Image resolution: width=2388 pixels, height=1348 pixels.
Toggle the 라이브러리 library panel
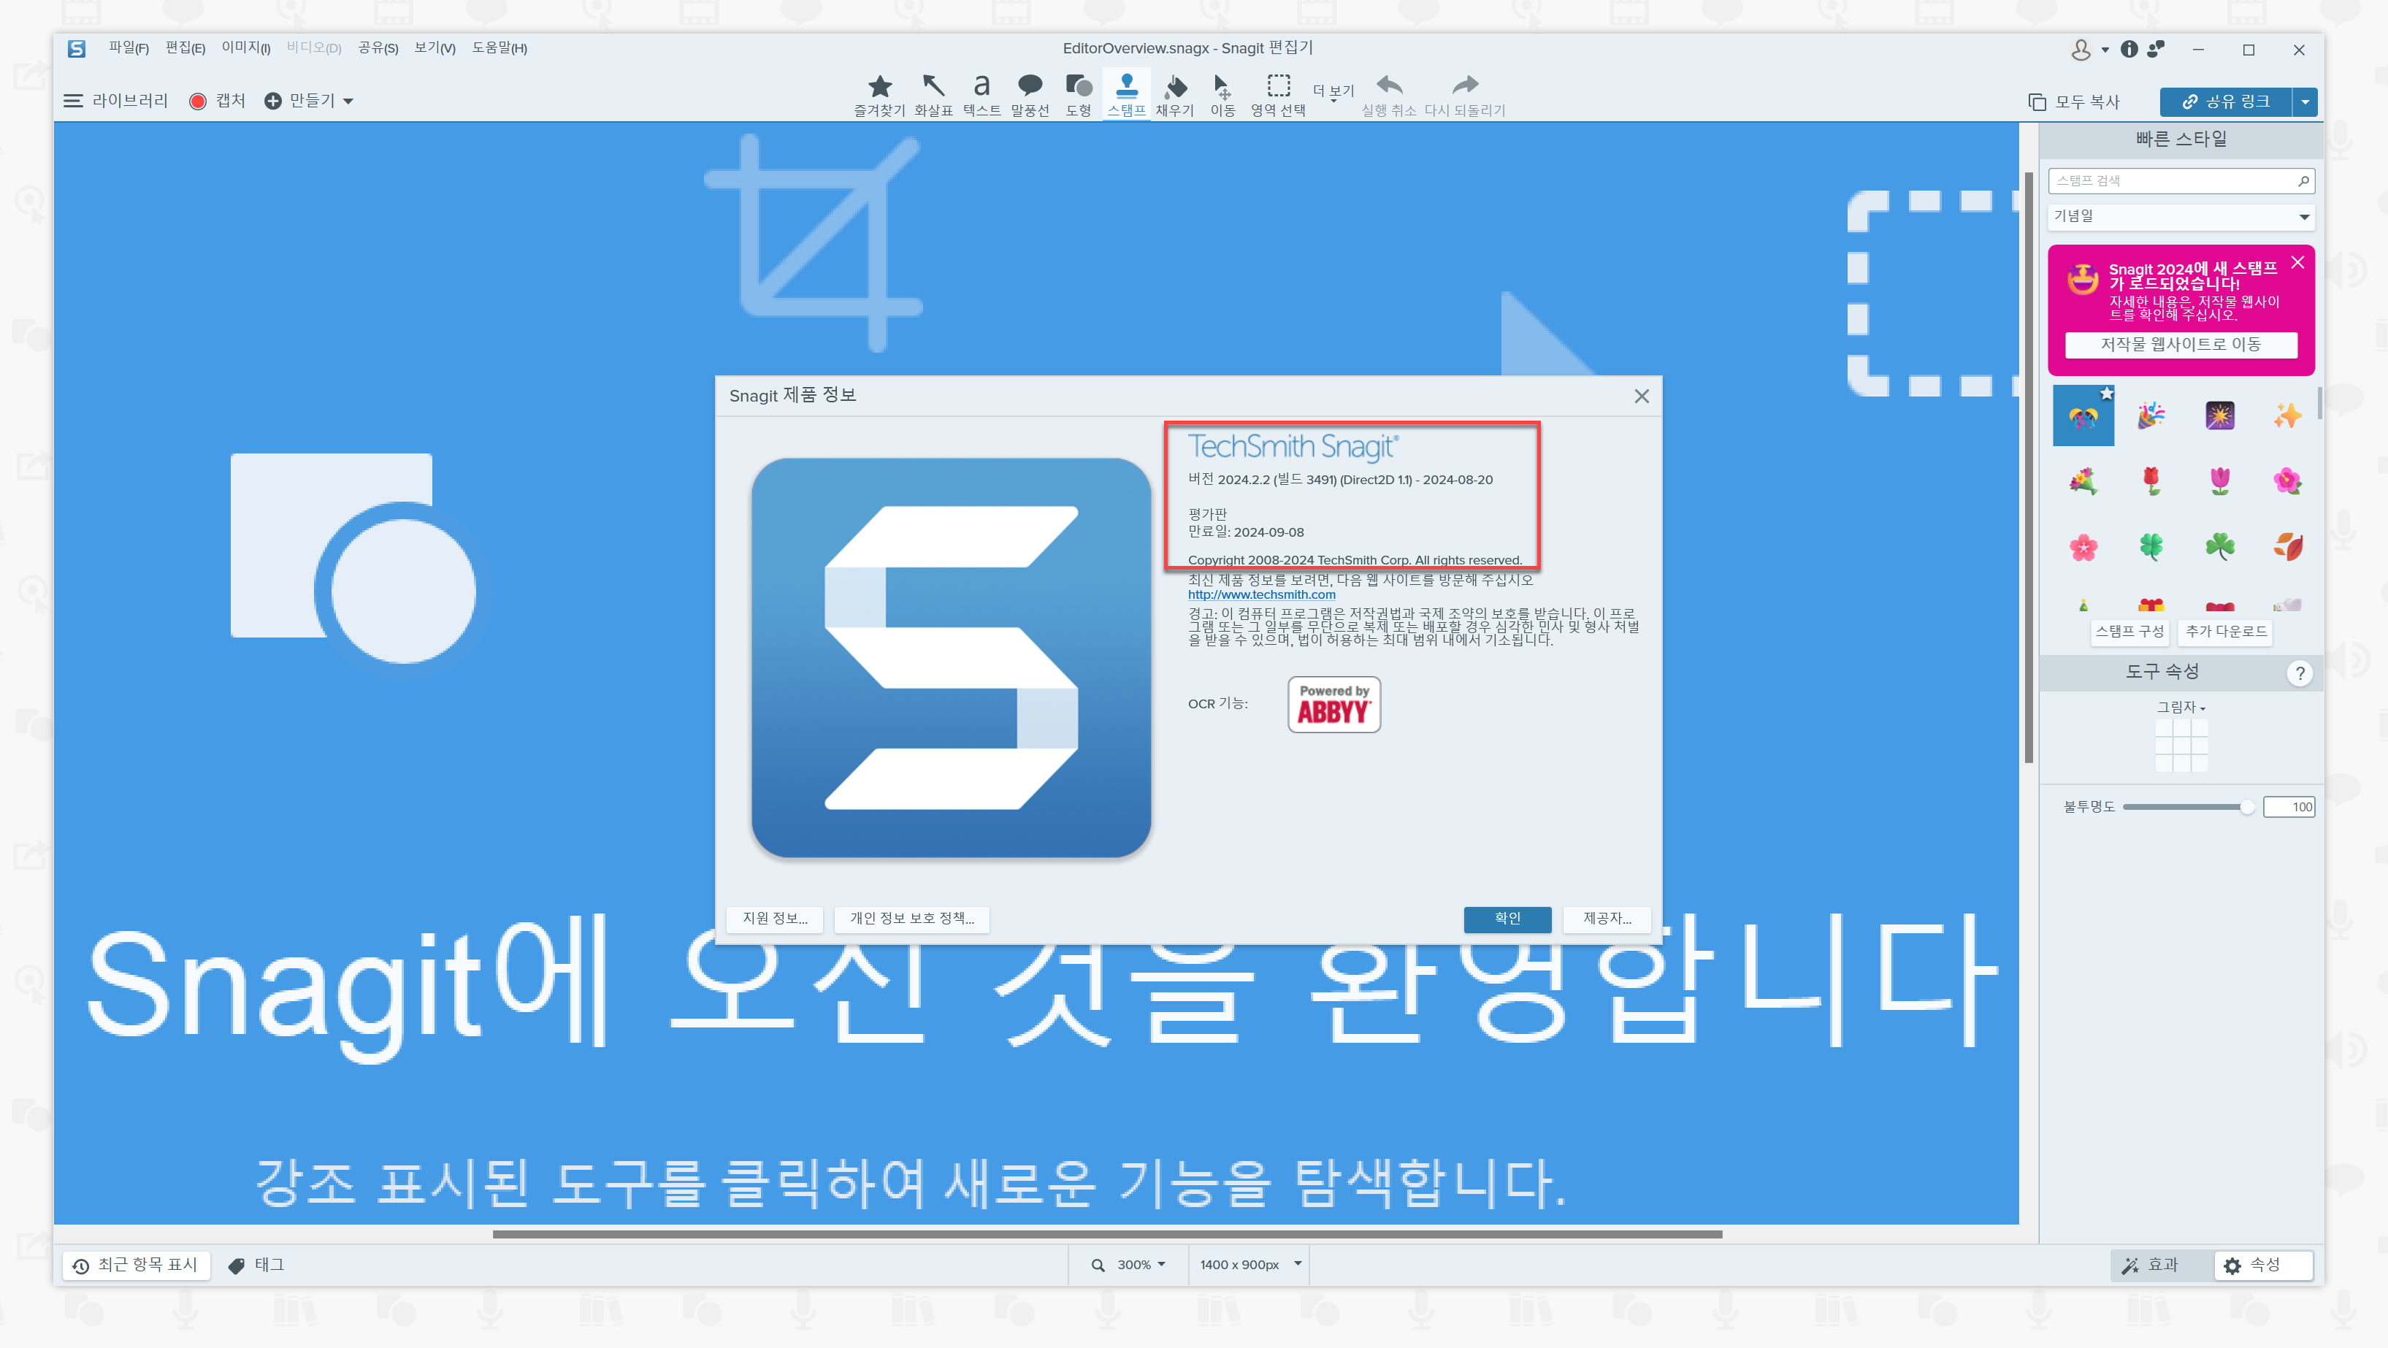point(115,100)
